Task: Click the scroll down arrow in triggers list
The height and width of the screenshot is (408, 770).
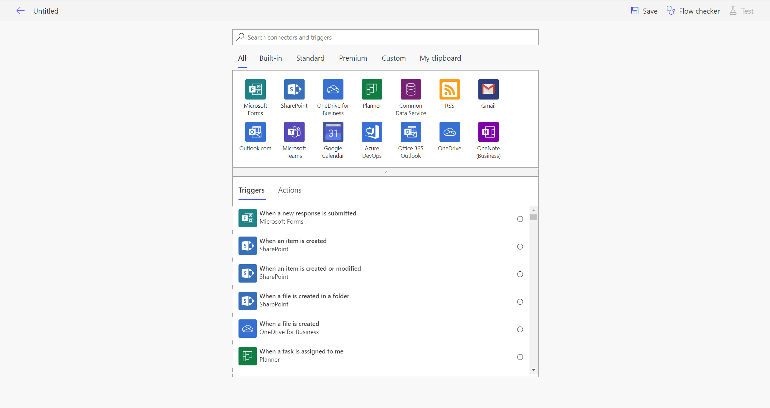Action: [x=534, y=370]
